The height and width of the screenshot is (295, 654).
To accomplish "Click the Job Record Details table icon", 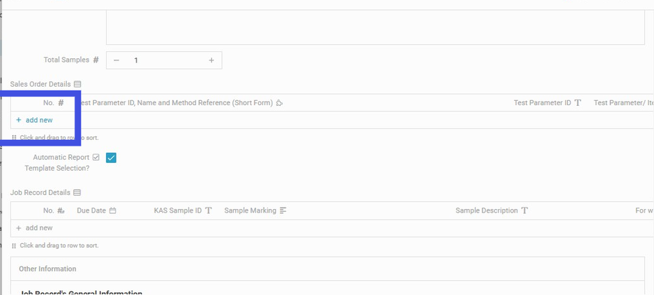I will [77, 193].
